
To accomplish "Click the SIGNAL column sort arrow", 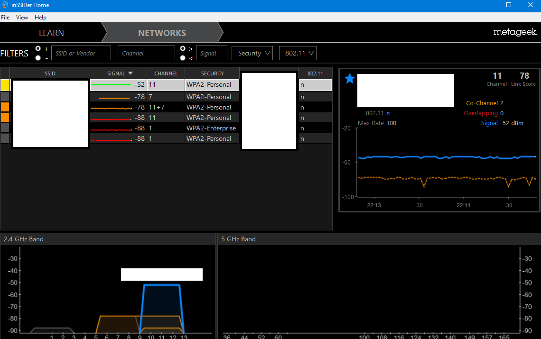I will tap(131, 73).
